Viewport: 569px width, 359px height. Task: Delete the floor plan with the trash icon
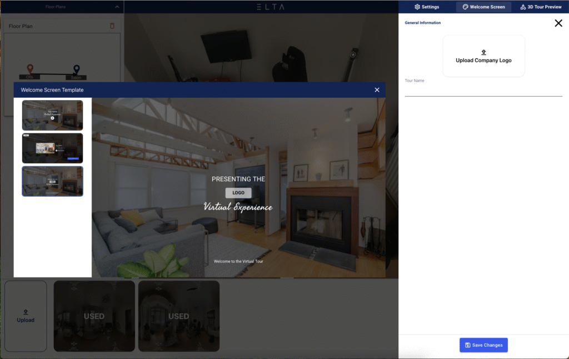click(112, 26)
